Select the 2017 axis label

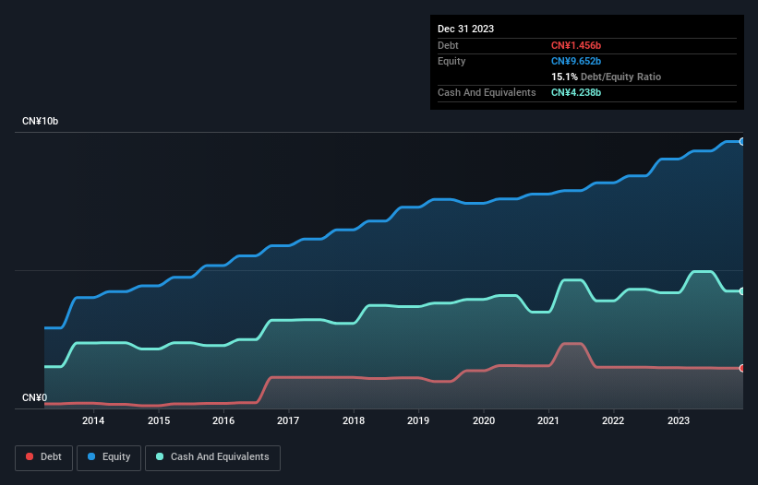click(x=288, y=420)
